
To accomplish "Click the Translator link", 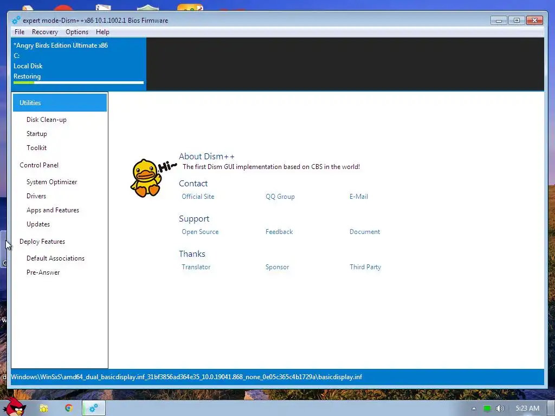I will [x=196, y=267].
